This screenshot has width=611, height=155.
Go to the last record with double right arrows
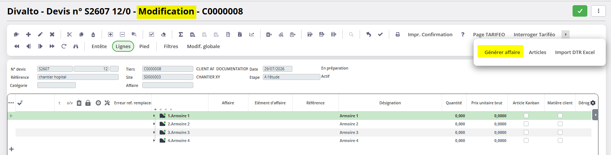52,46
